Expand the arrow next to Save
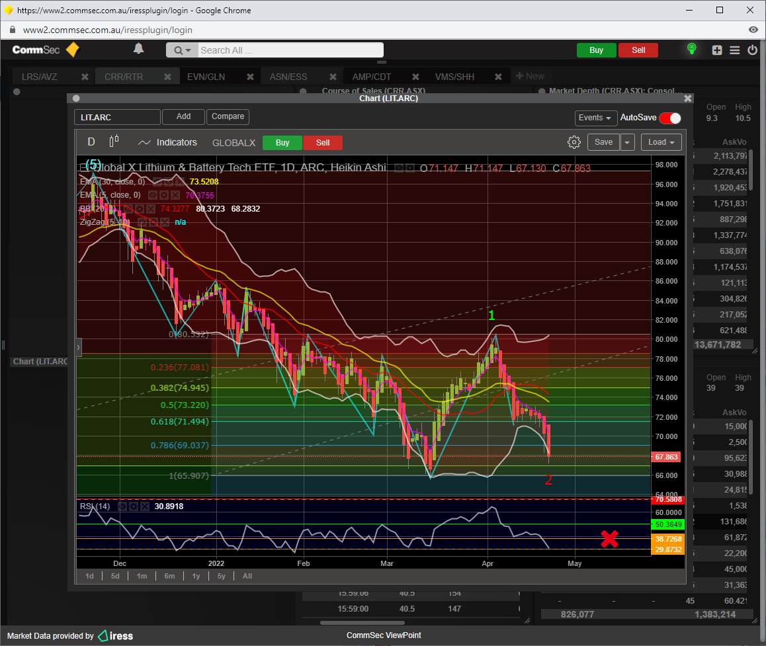This screenshot has width=766, height=646. pos(628,142)
